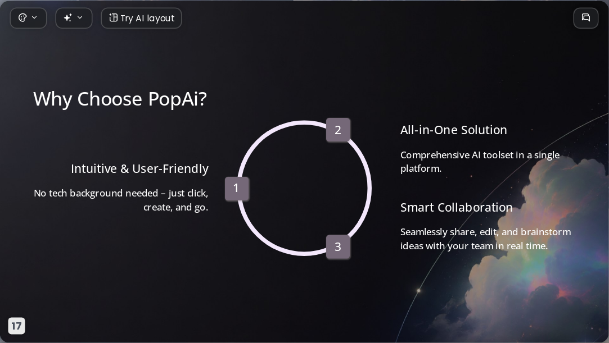Click the Try AI layout button
The image size is (609, 343).
pyautogui.click(x=141, y=18)
